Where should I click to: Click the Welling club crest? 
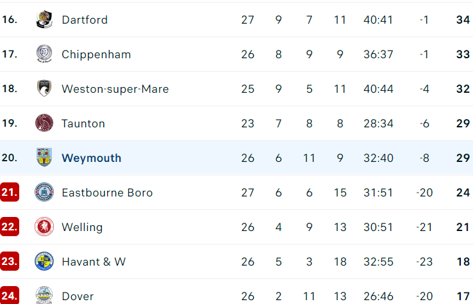(44, 227)
